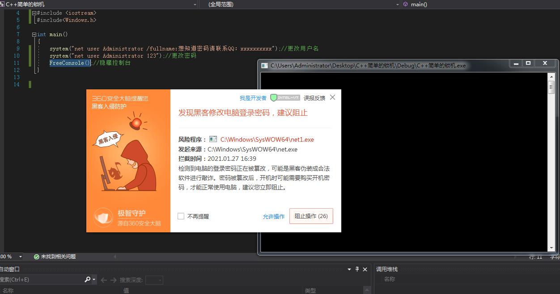Image resolution: width=560 pixels, height=294 pixels.
Task: Click the search magnifier in 自动窗口
Action: (87, 280)
